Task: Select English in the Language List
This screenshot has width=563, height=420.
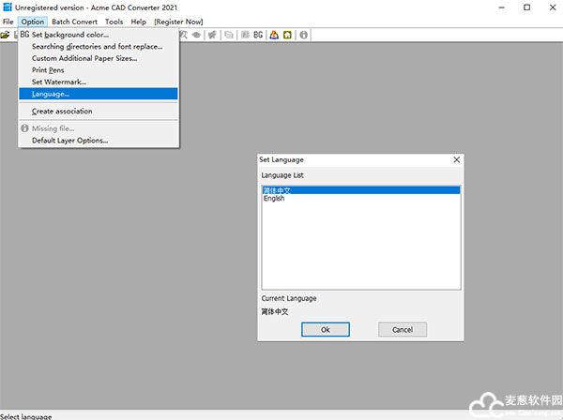Action: (361, 199)
